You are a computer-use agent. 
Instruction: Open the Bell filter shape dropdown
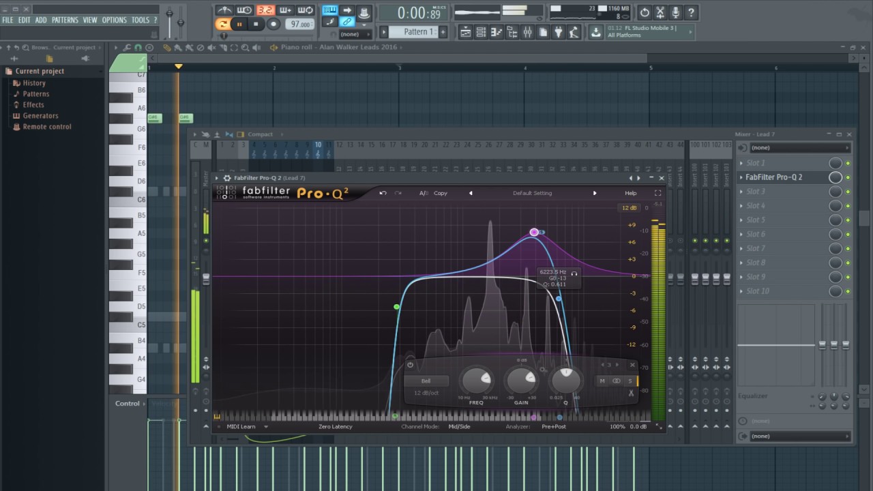pos(426,381)
